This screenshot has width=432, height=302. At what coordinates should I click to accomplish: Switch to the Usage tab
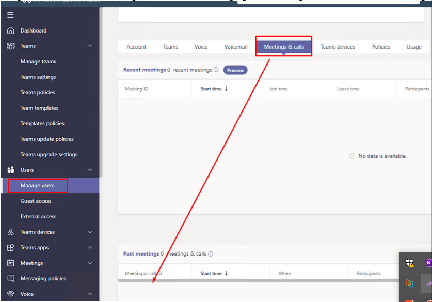[x=414, y=47]
